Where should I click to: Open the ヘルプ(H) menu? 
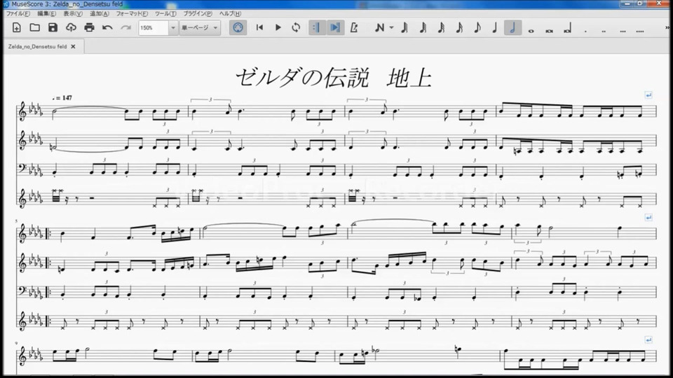pos(230,14)
